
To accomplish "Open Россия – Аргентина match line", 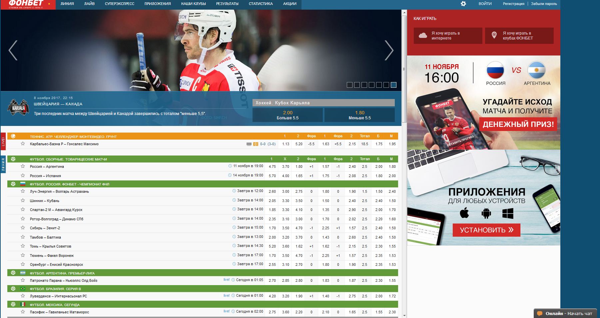I will pos(47,166).
